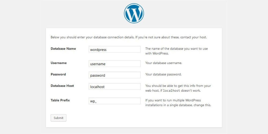Click "contact your host" in the intro sentence
Viewport: 268px width, 134px height.
tap(193, 37)
